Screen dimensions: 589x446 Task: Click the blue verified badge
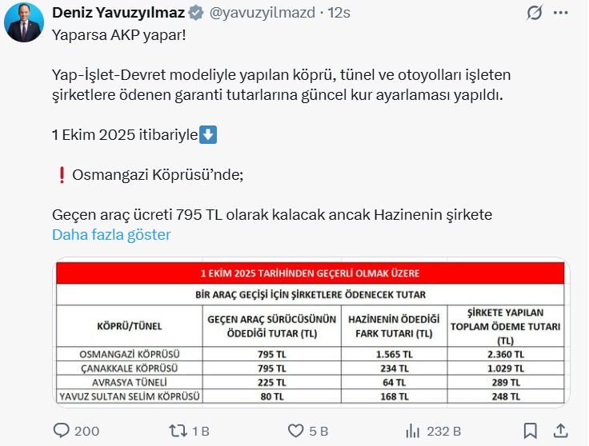(197, 14)
